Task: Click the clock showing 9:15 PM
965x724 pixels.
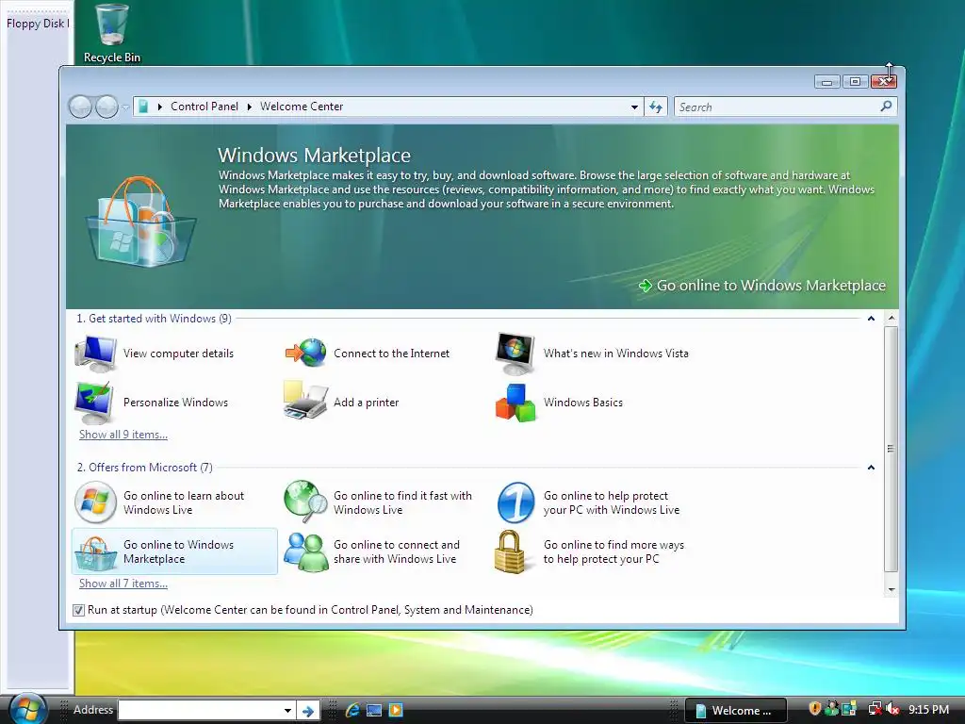Action: (928, 709)
